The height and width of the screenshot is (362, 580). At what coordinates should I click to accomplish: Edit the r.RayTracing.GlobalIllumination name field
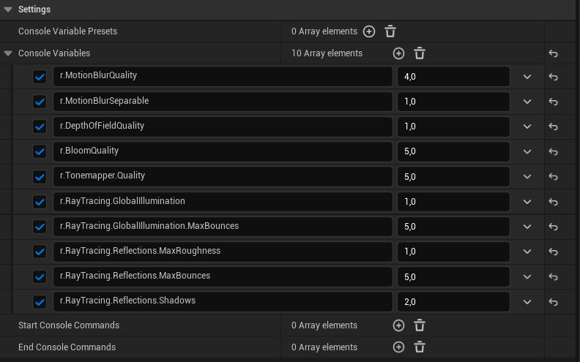222,201
